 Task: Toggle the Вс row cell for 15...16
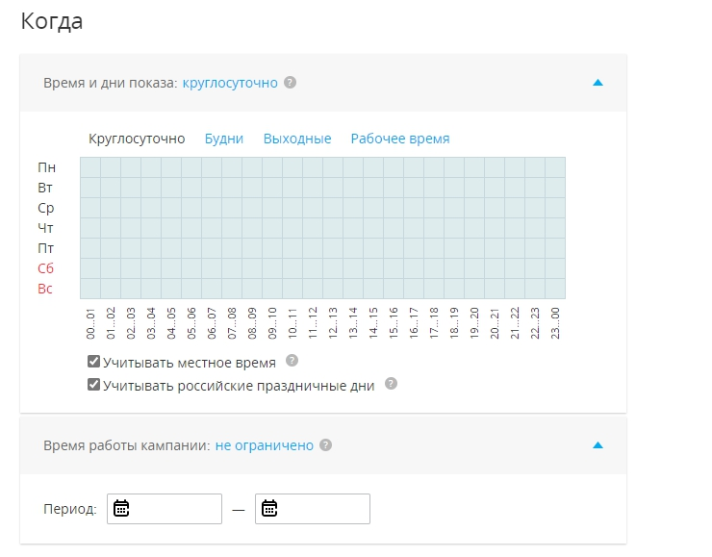pyautogui.click(x=394, y=289)
